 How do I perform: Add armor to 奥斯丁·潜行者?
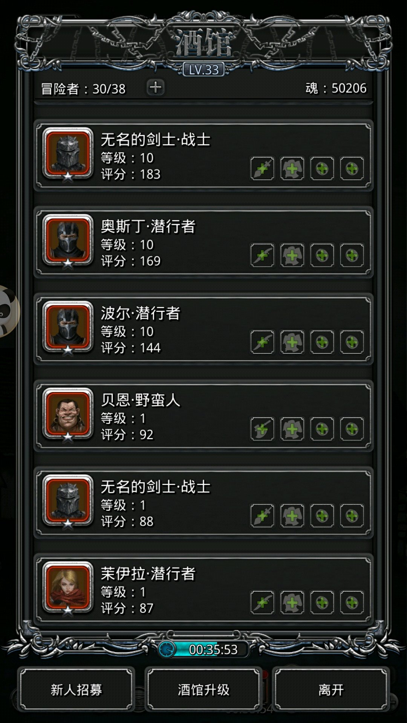click(x=292, y=255)
